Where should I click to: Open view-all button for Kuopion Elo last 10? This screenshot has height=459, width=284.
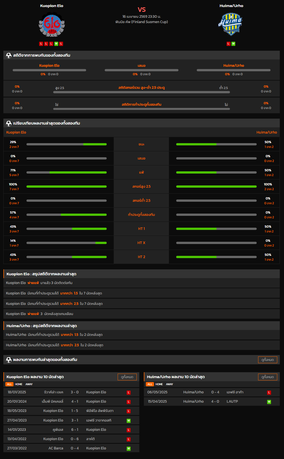(127, 377)
